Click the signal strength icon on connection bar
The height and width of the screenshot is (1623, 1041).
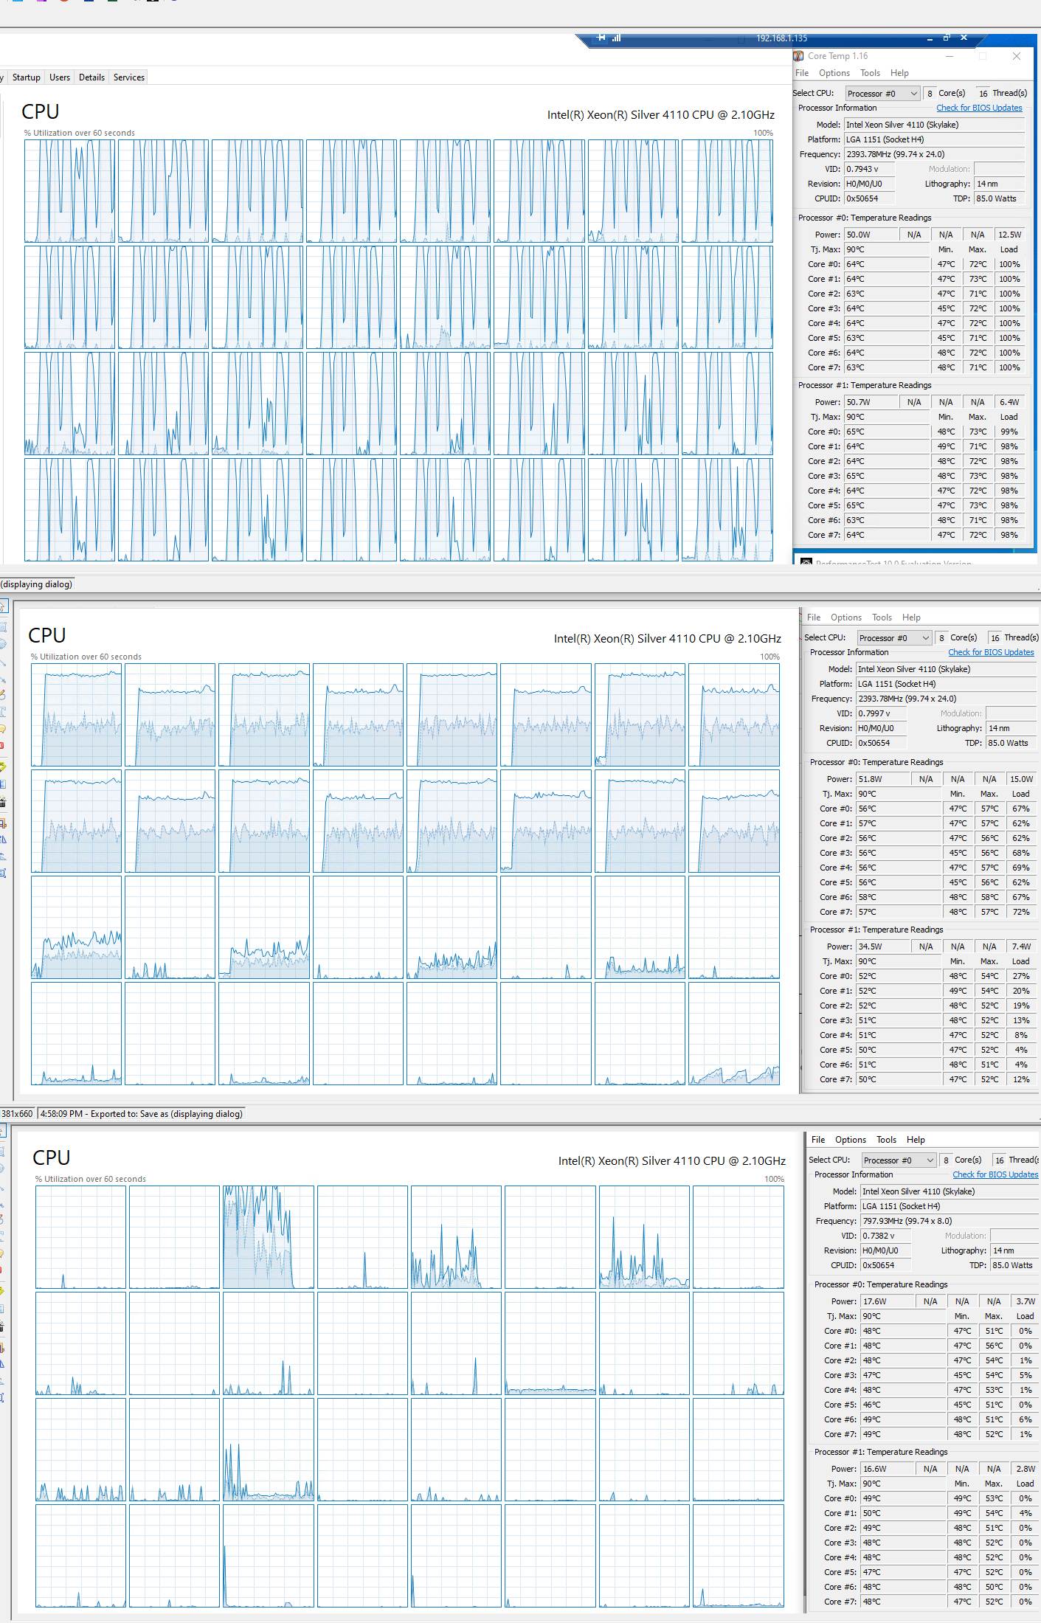point(617,38)
